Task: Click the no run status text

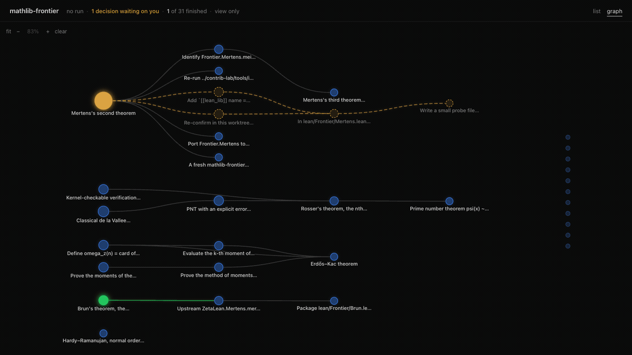Action: click(x=75, y=11)
